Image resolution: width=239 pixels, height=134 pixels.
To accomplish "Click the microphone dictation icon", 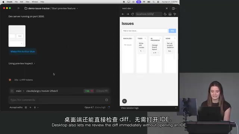I will [x=35, y=108].
